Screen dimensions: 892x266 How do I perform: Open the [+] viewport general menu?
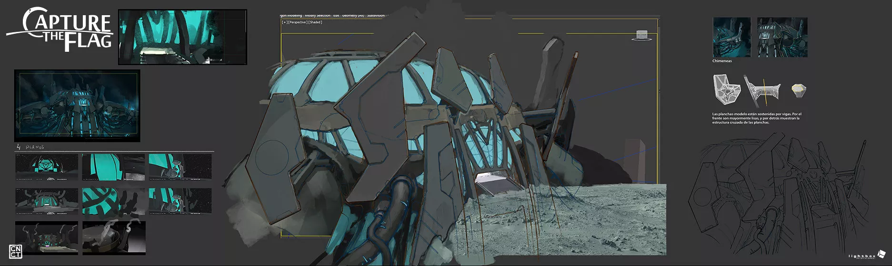285,22
